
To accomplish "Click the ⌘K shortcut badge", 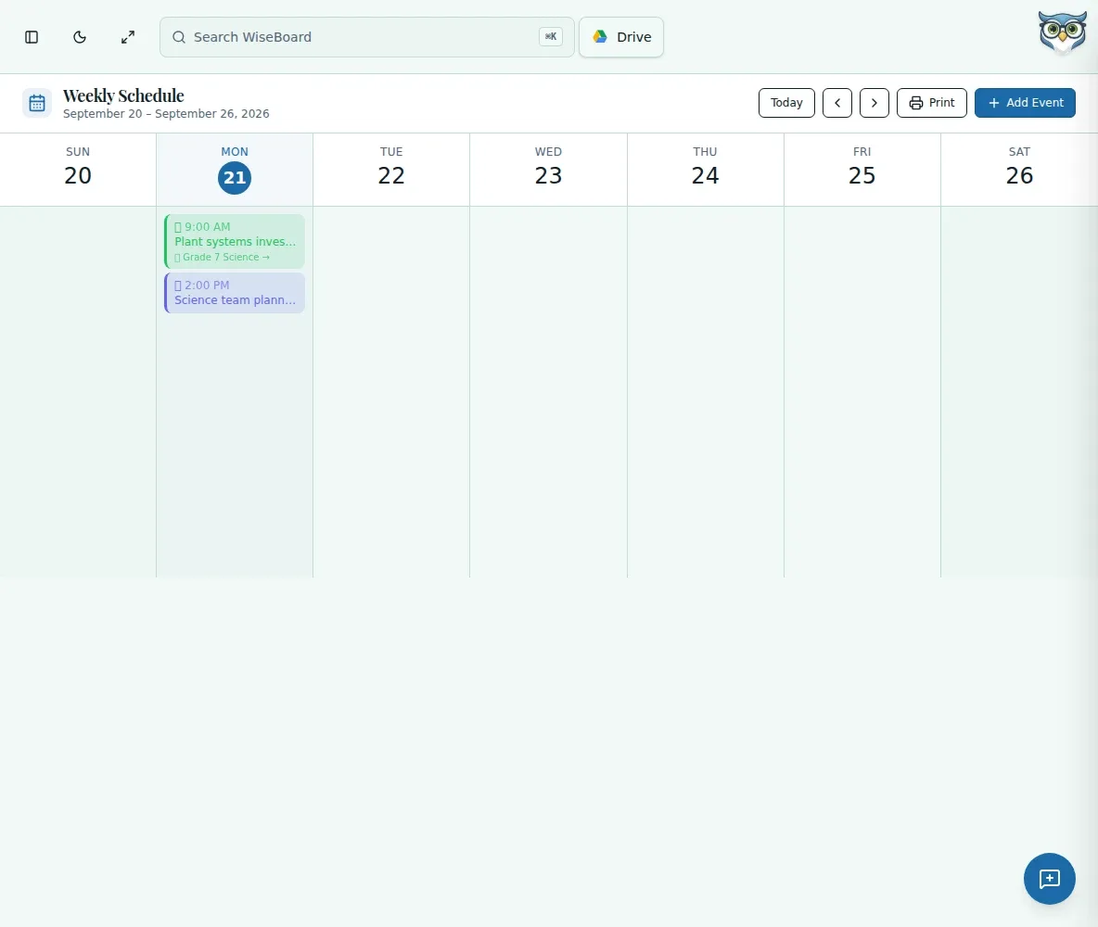I will 551,37.
